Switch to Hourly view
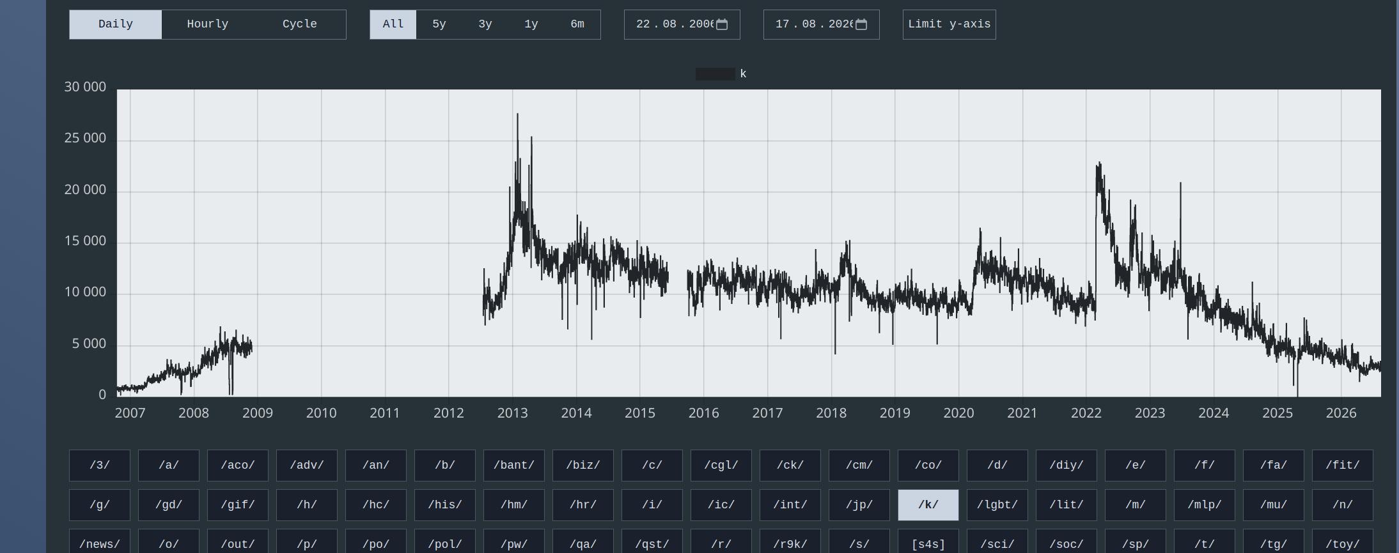Viewport: 1399px width, 553px height. coord(208,24)
